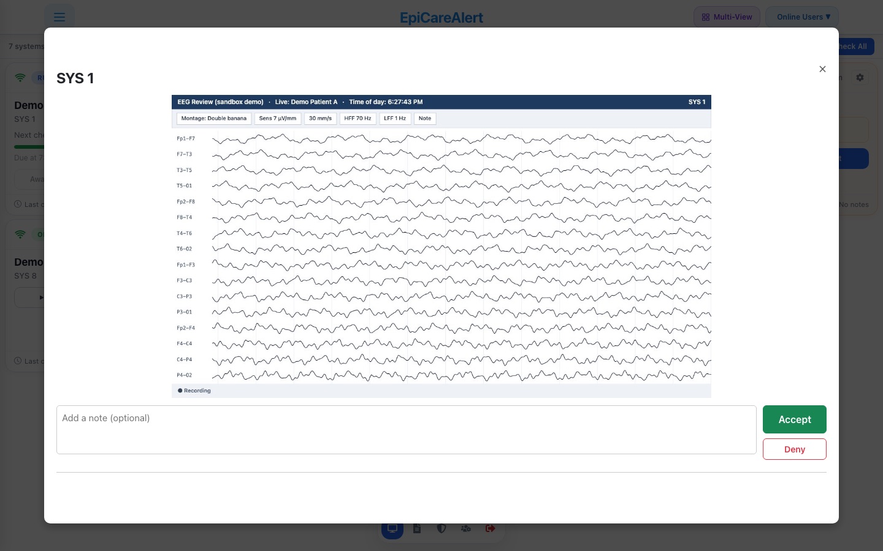Expand the Online Users dropdown
This screenshot has width=883, height=551.
802,17
